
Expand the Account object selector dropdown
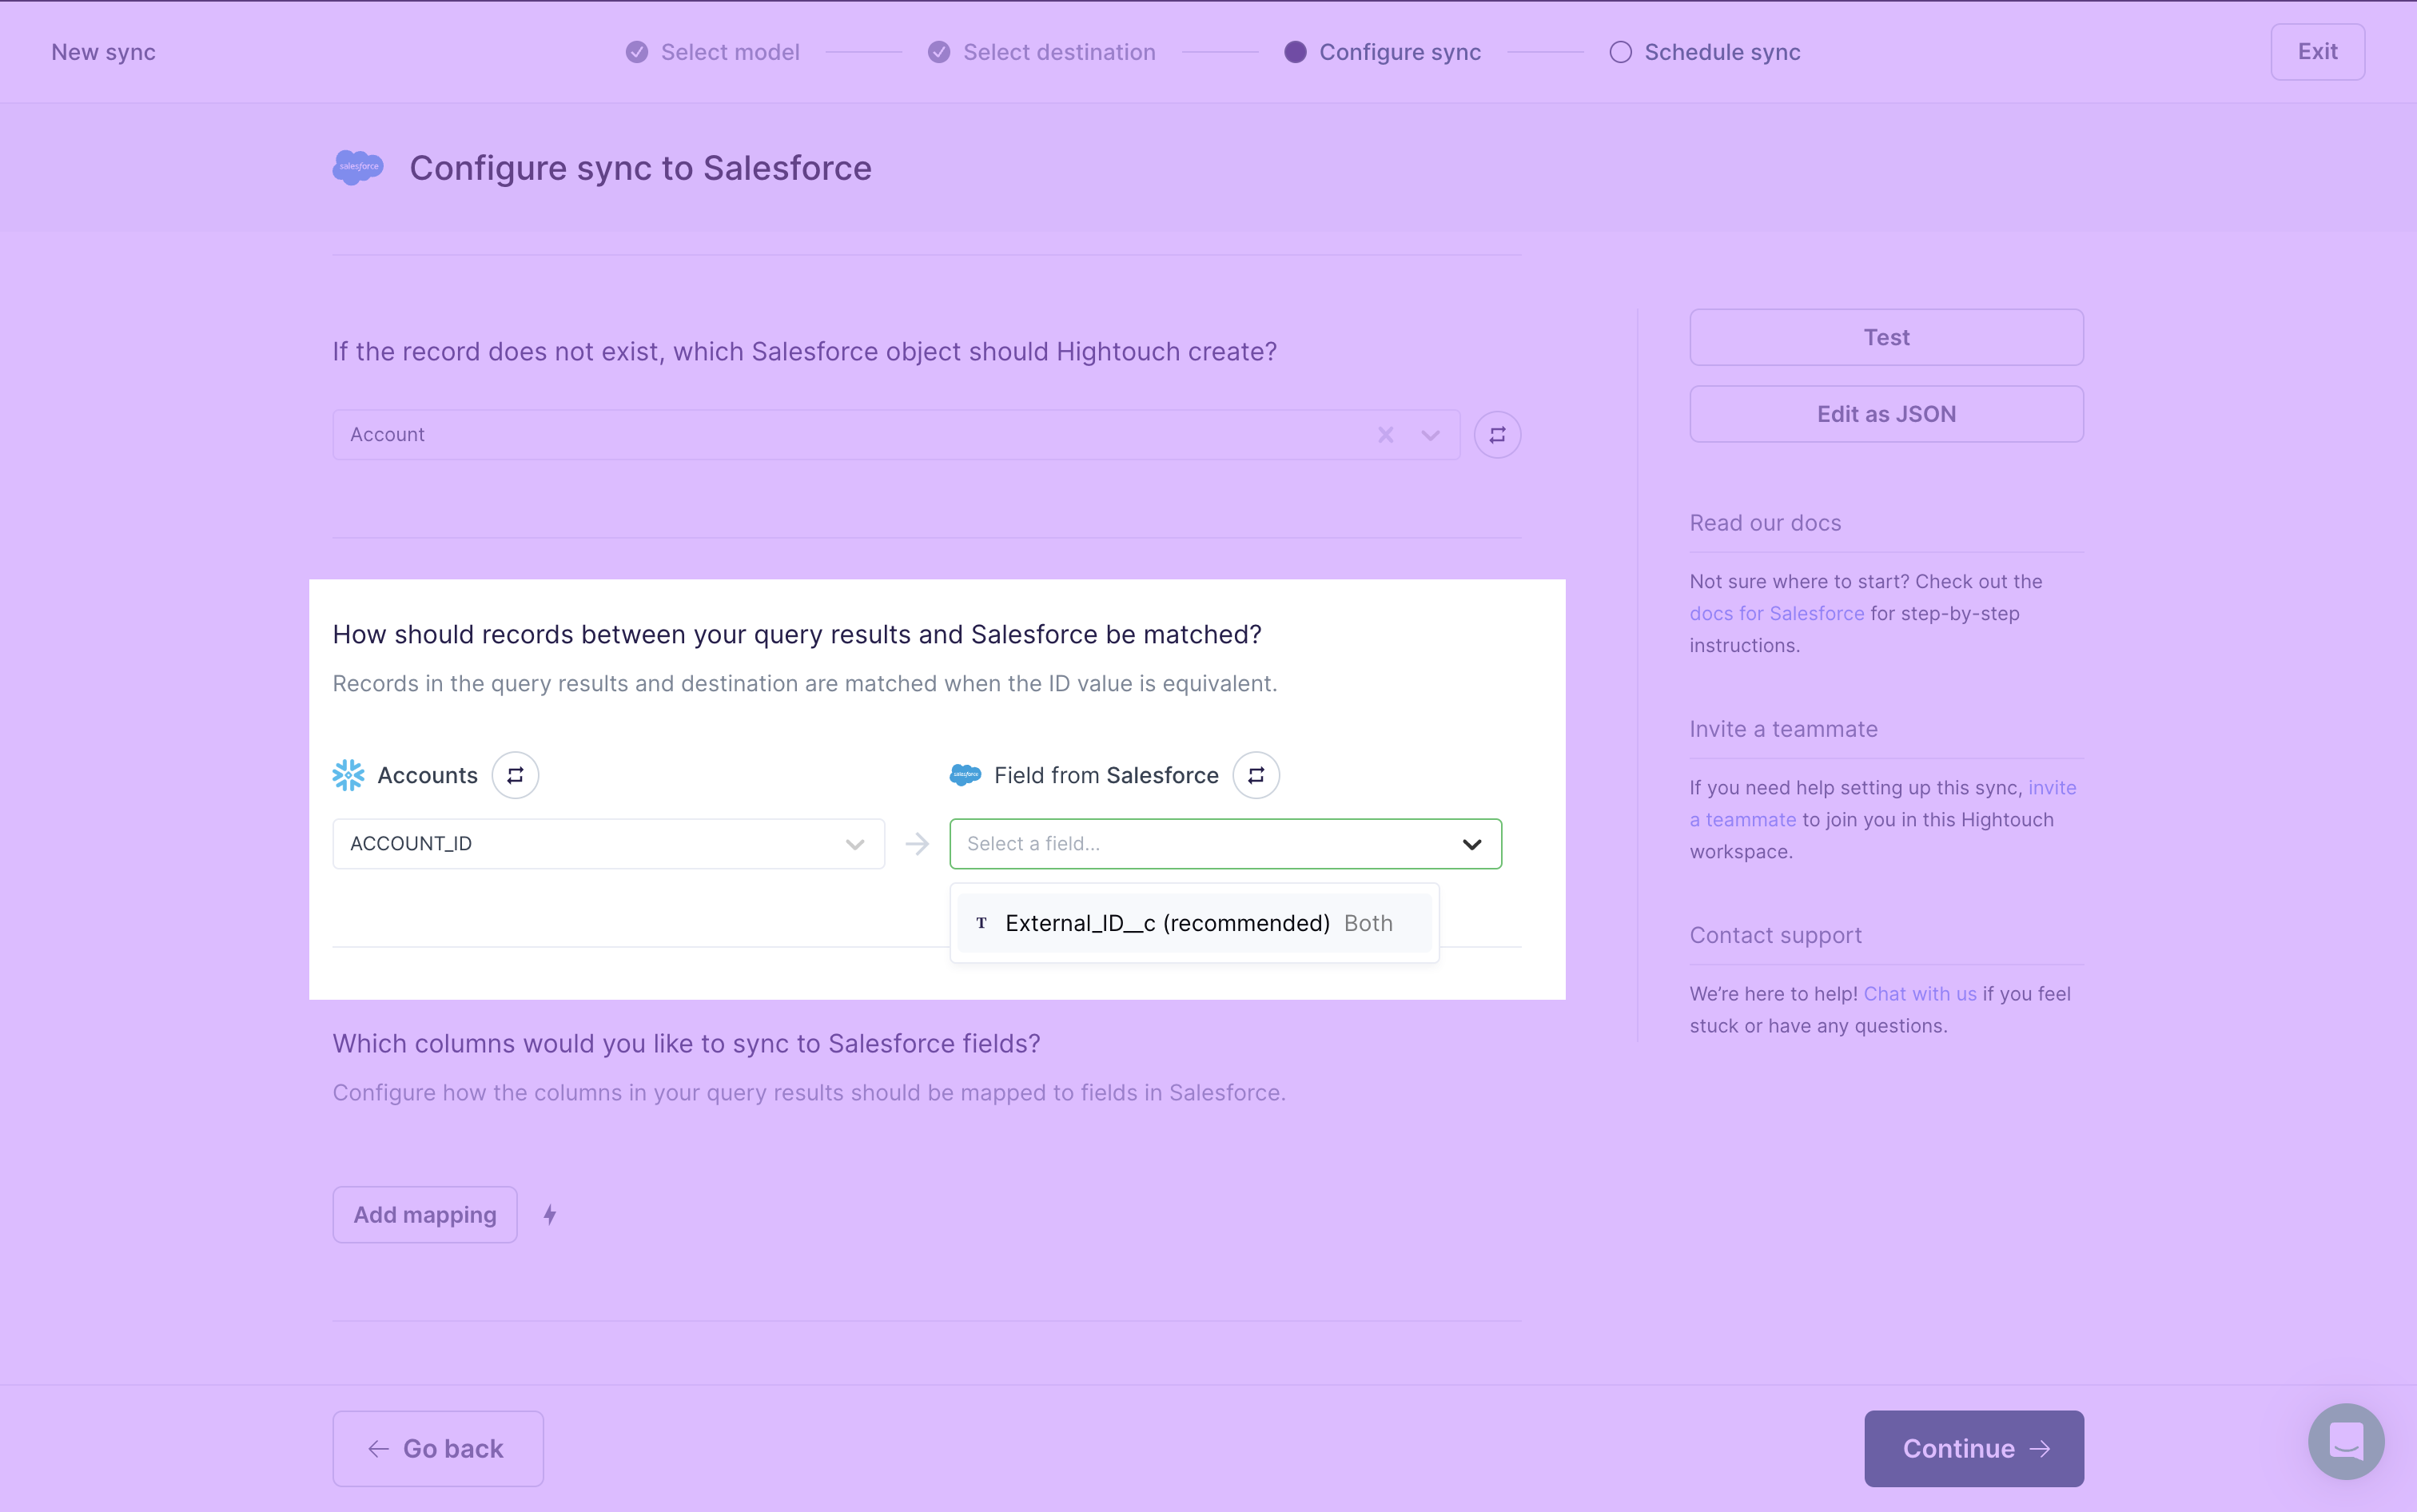click(x=1430, y=436)
